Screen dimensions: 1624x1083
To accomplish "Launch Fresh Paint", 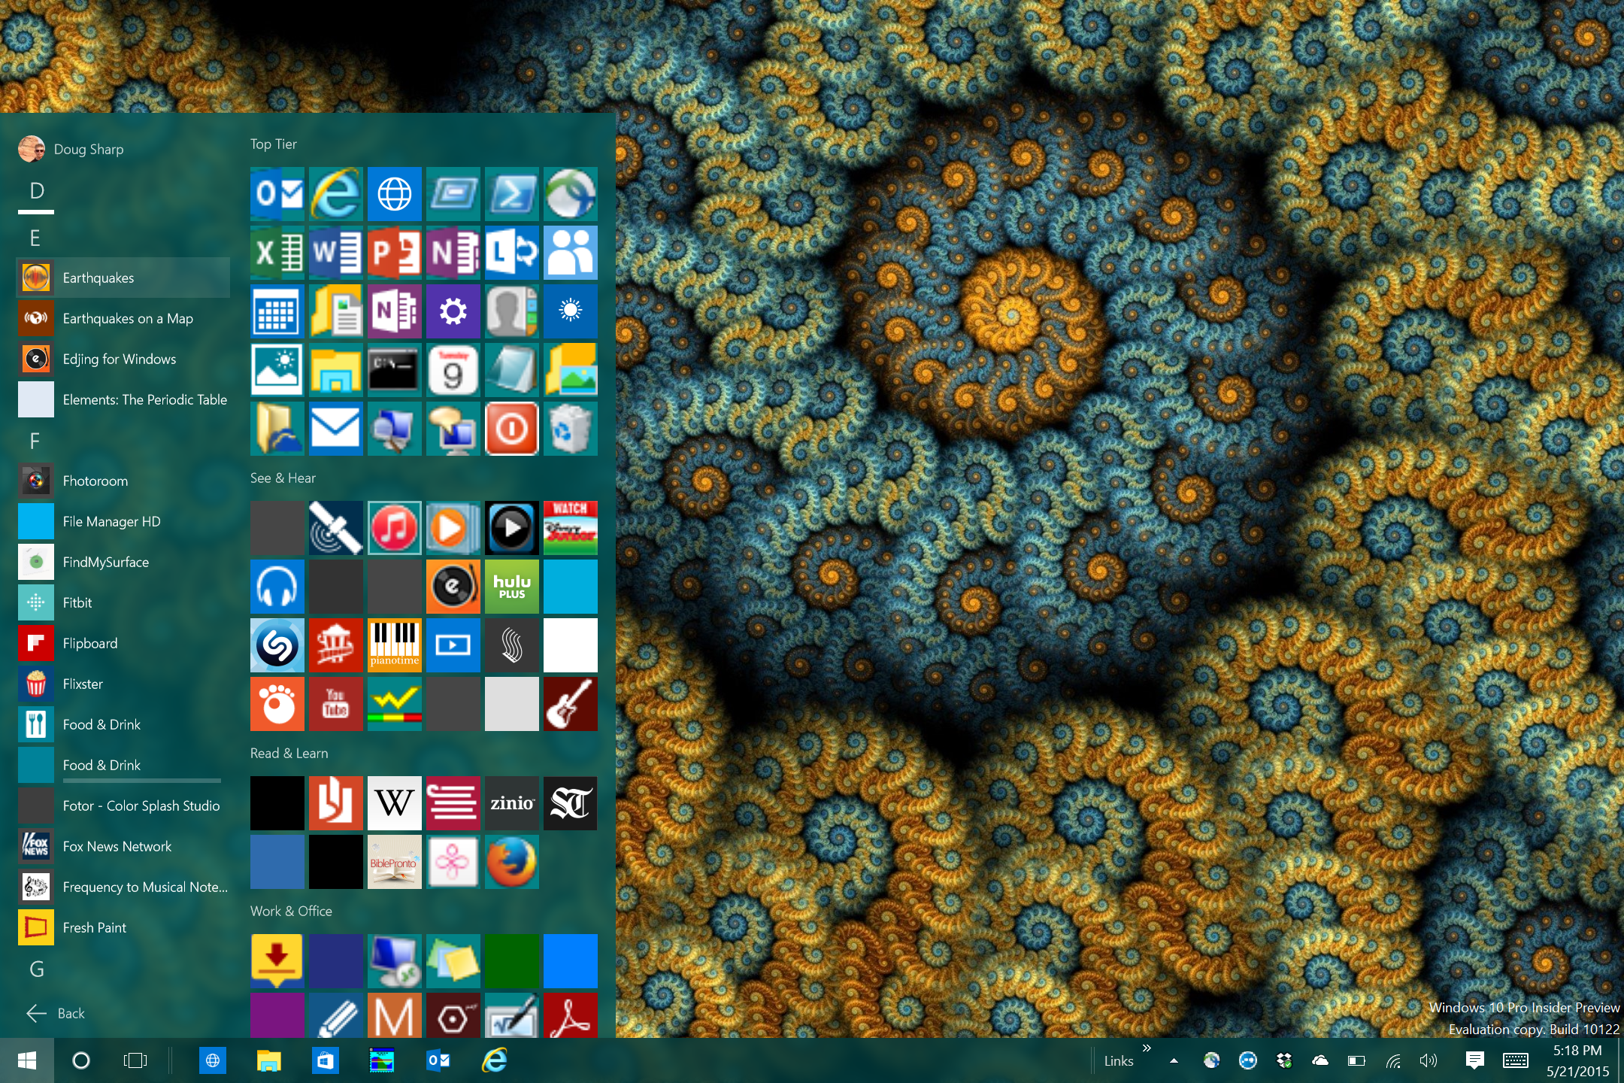I will (123, 927).
